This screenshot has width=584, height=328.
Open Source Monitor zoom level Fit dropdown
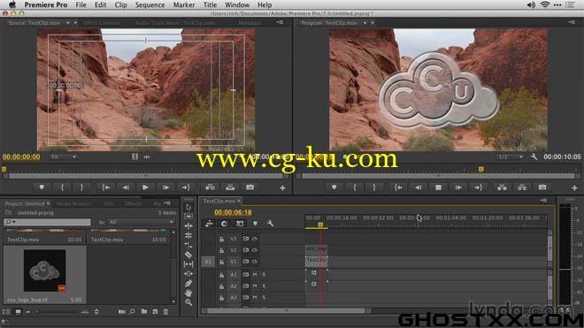click(x=64, y=157)
